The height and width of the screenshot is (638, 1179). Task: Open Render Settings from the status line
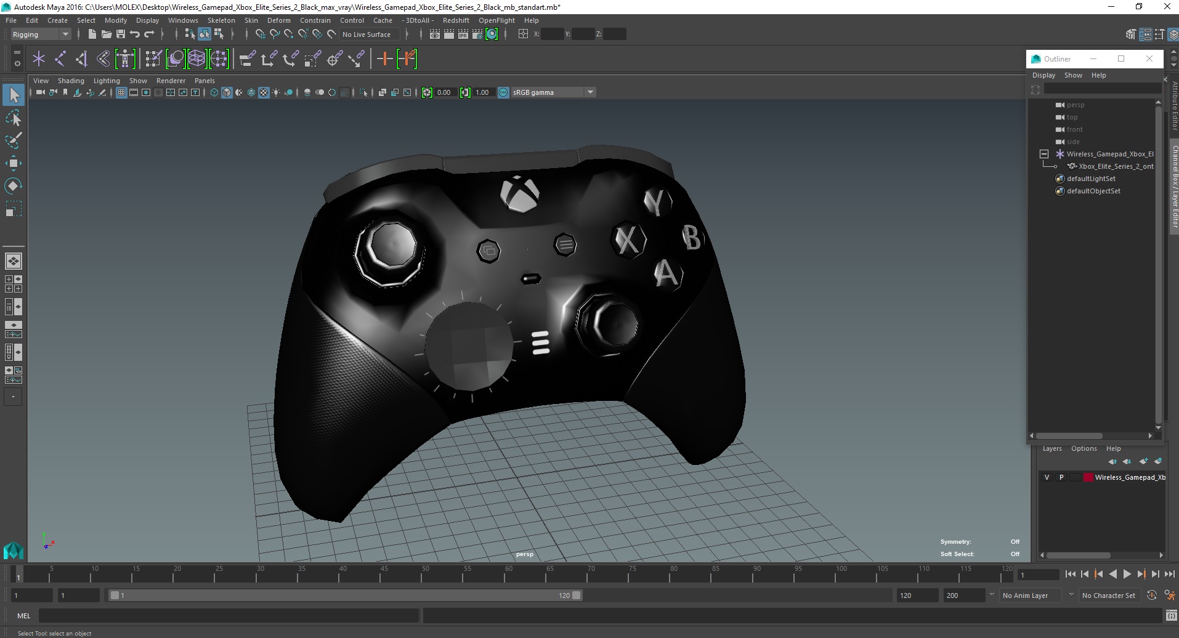477,34
